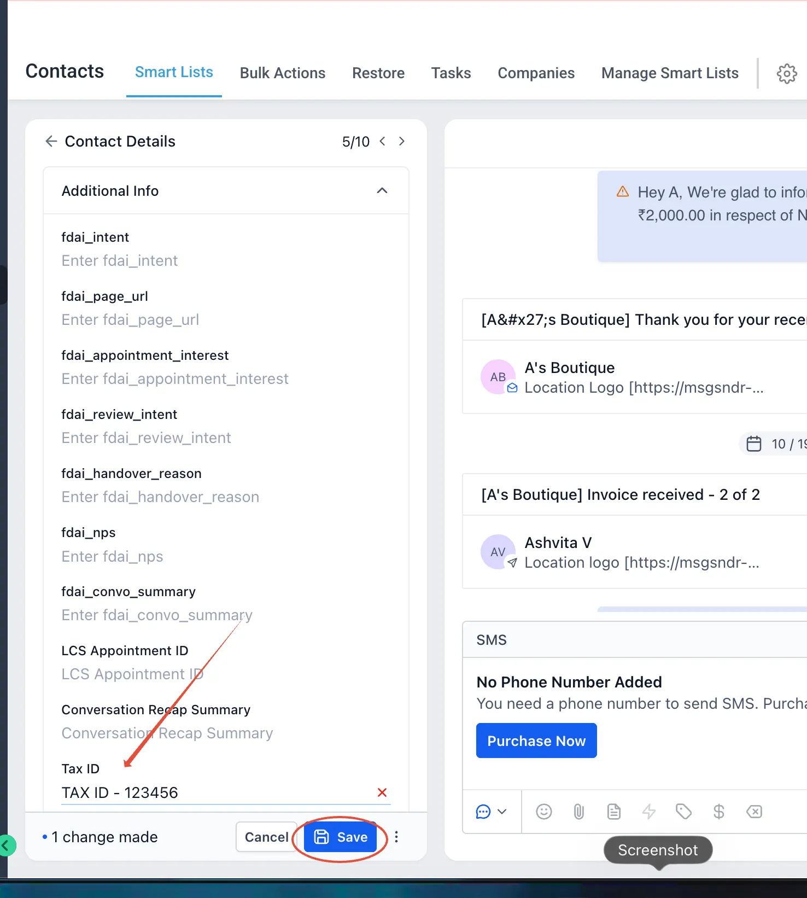Click the clear message icon

(754, 812)
